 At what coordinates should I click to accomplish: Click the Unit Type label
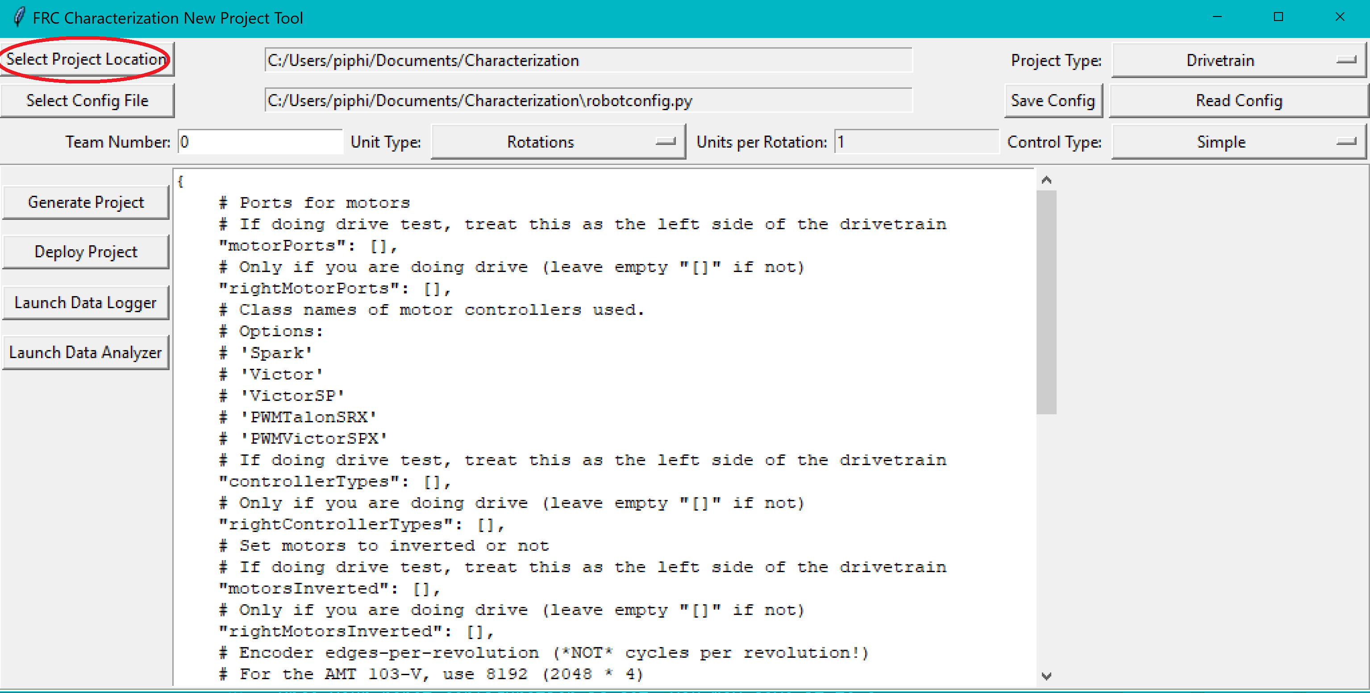point(386,142)
